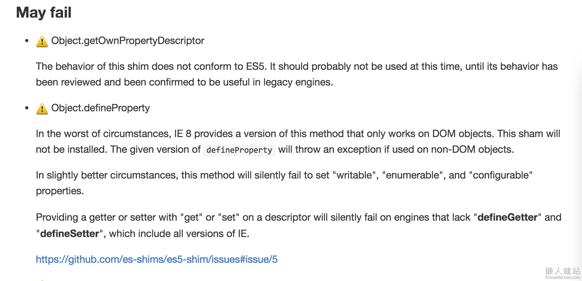The image size is (582, 281).
Task: Click the quoted word "configurable"
Action: (x=501, y=175)
